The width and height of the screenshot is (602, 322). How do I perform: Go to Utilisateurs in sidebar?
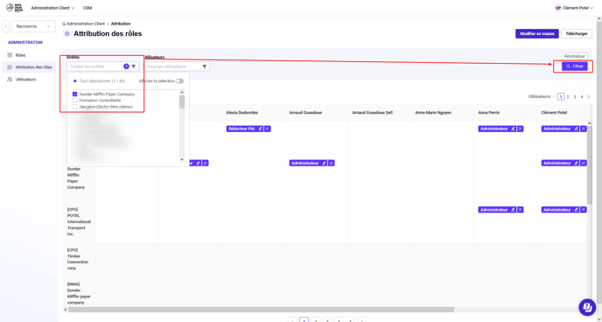tap(25, 80)
